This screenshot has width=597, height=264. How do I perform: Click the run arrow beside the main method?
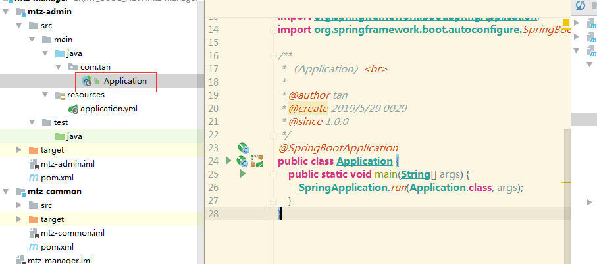coord(242,174)
